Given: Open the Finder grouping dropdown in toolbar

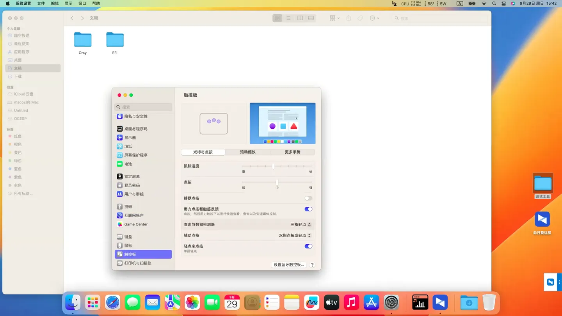Looking at the screenshot, I should click(x=334, y=18).
